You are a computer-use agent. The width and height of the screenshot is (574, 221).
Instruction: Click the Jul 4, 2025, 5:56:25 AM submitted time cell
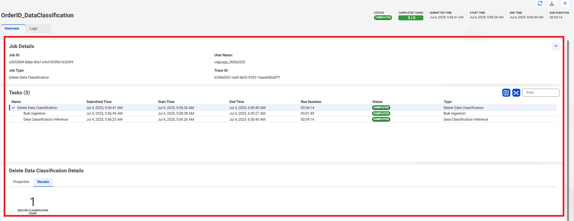(x=104, y=119)
